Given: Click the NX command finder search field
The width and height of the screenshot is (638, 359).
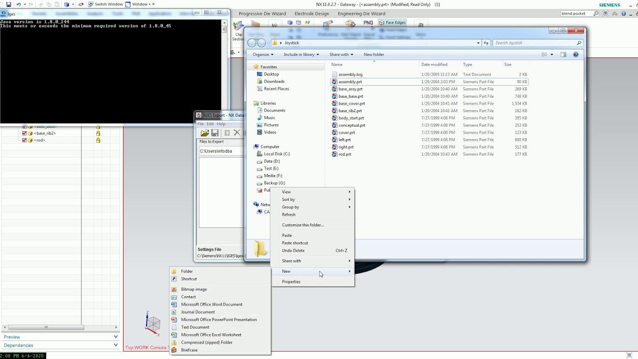Looking at the screenshot, I should tap(576, 13).
